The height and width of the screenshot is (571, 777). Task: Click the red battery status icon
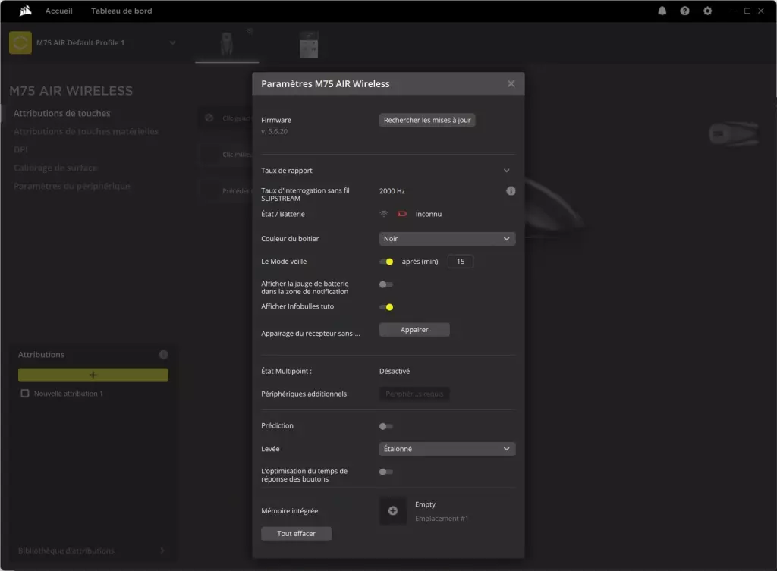coord(401,214)
